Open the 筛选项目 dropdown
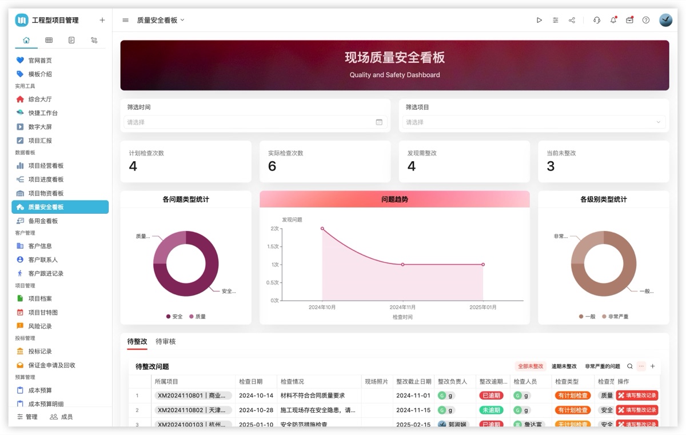Image resolution: width=686 pixels, height=435 pixels. point(534,122)
